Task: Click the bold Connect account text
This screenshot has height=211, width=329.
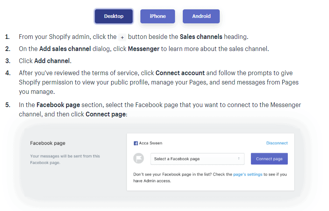Action: tap(180, 73)
